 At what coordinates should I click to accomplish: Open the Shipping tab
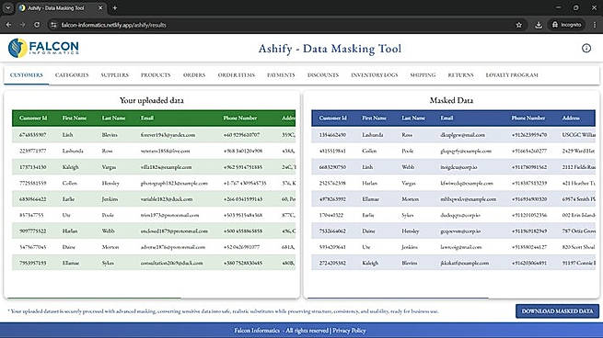pos(423,75)
